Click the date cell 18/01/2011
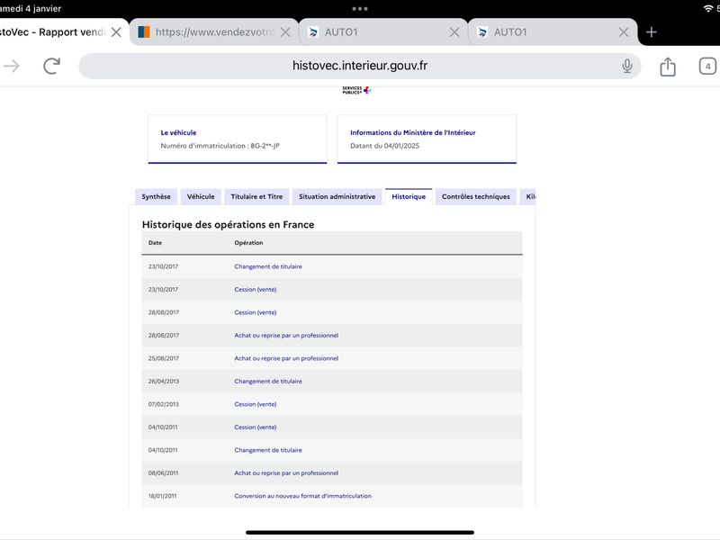 pos(162,496)
